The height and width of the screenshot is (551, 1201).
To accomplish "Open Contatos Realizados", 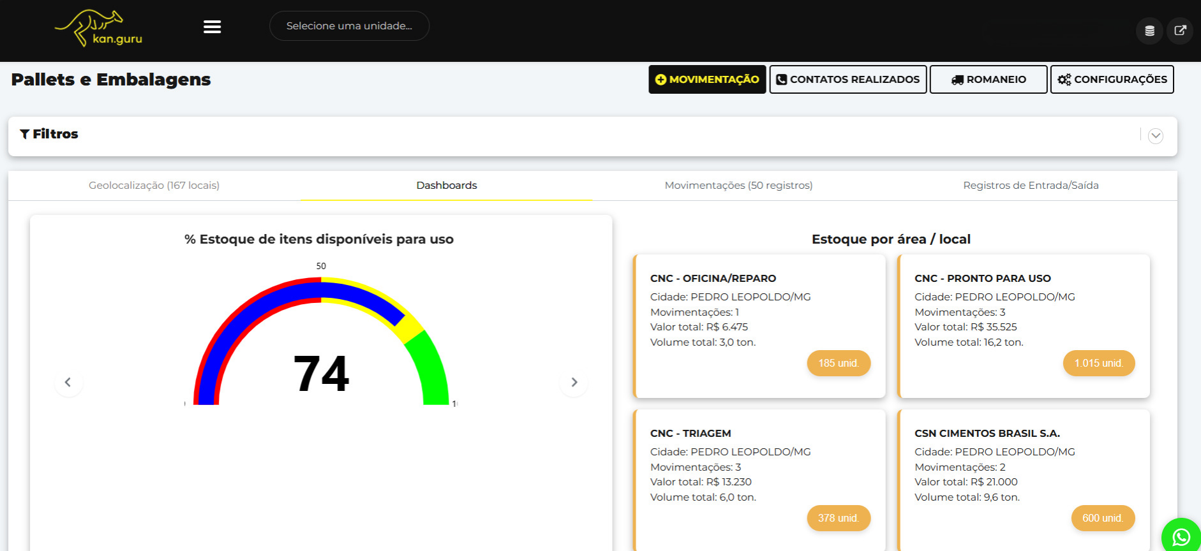I will (x=847, y=80).
